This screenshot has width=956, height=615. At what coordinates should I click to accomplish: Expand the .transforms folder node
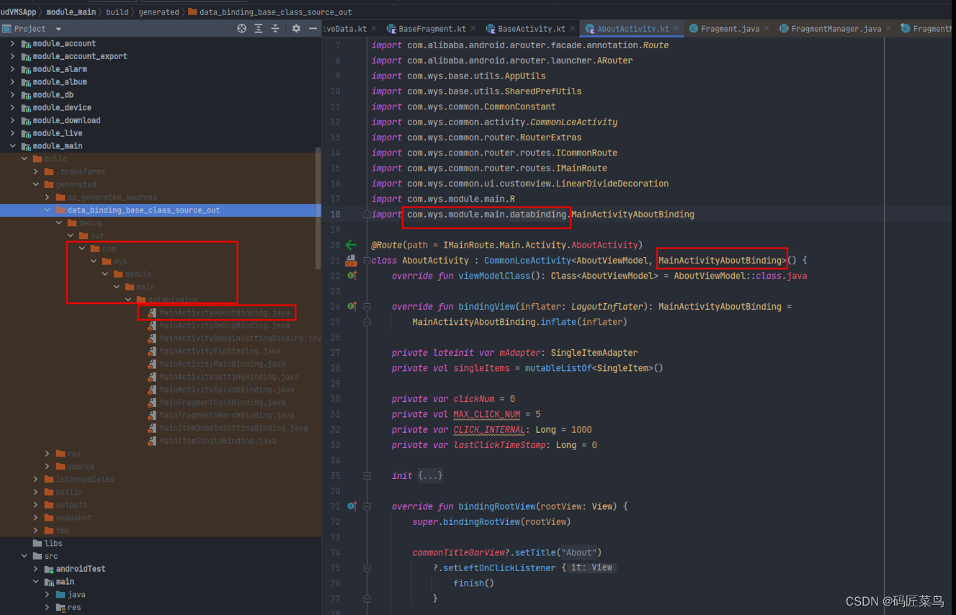36,172
